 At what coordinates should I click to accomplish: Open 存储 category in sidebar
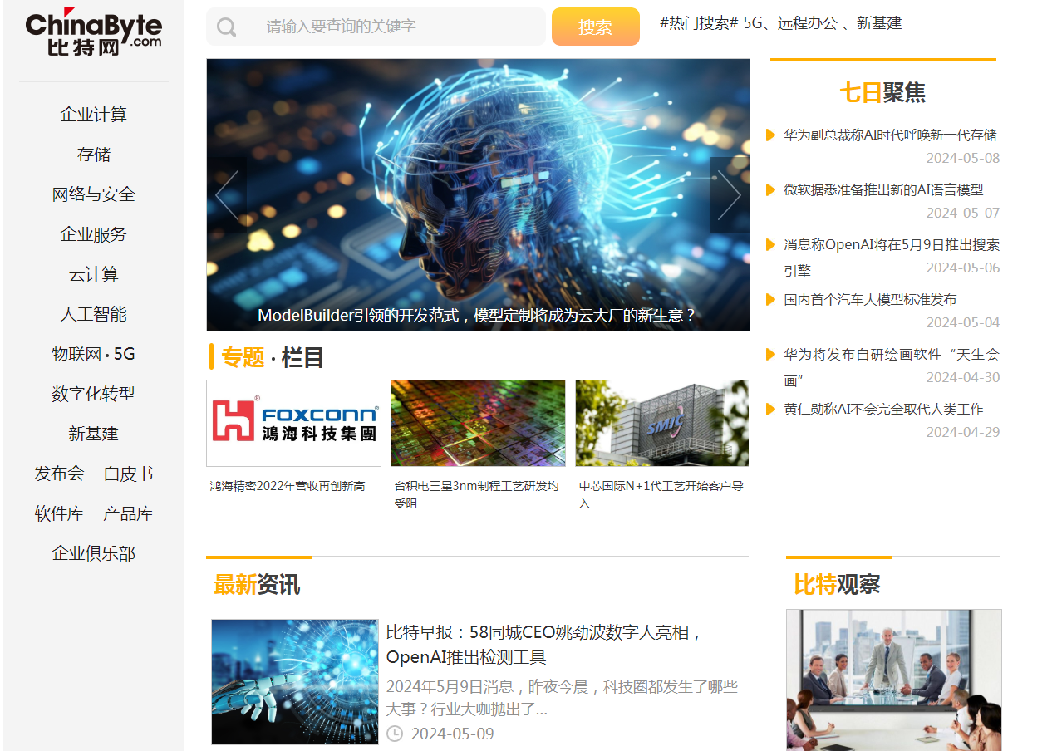coord(94,155)
